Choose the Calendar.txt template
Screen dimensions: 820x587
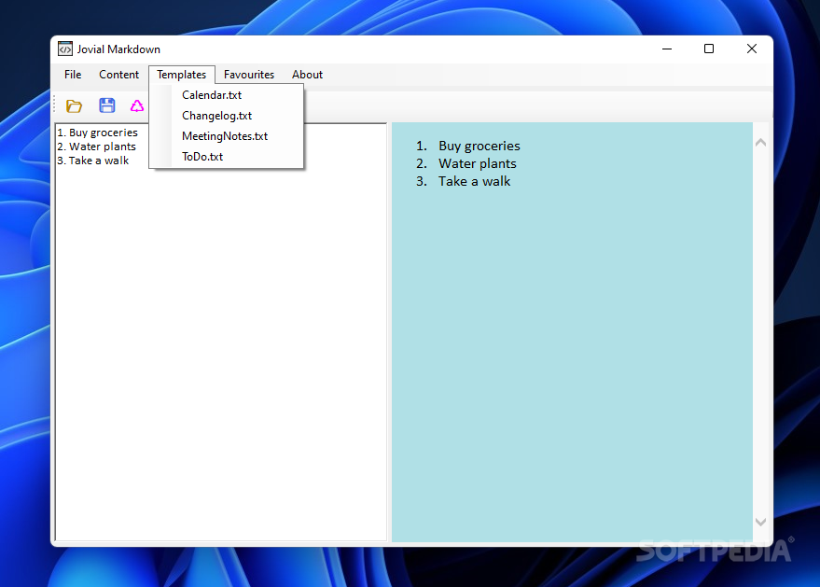[227, 95]
